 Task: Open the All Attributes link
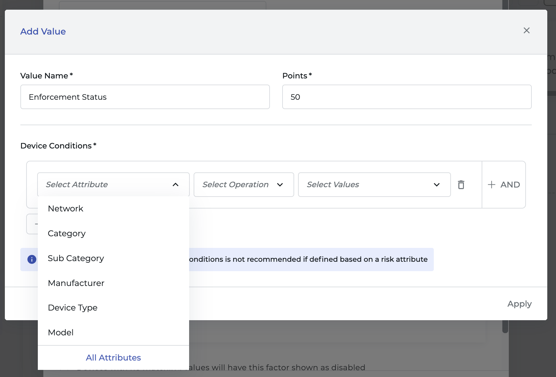click(113, 358)
